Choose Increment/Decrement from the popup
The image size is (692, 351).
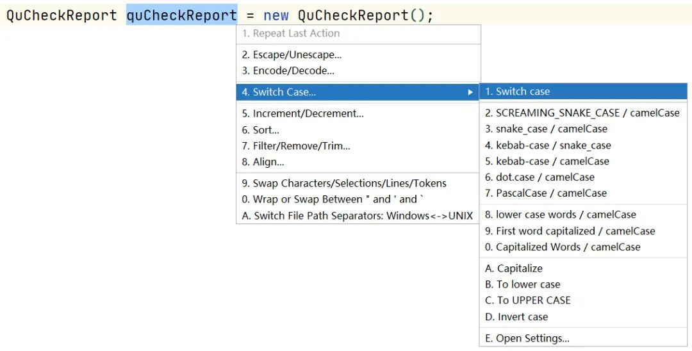pyautogui.click(x=358, y=113)
